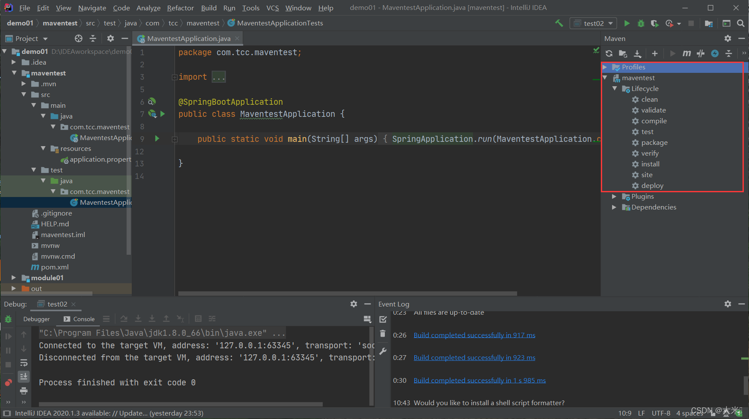Print the debug console output
The width and height of the screenshot is (749, 419).
pos(24,391)
